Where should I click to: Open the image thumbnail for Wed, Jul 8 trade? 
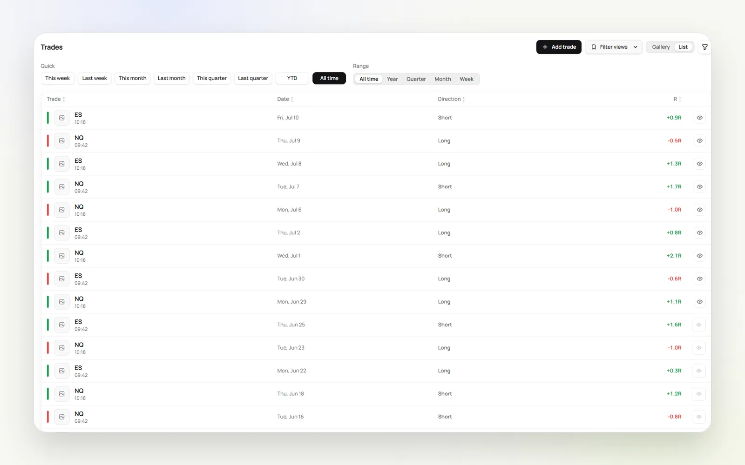pos(61,164)
